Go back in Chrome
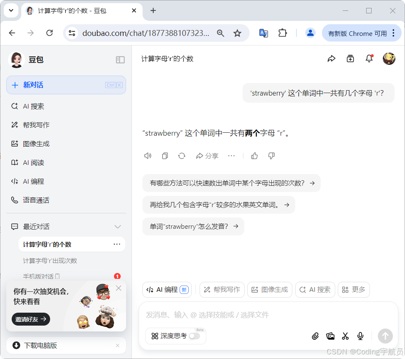 (12, 33)
